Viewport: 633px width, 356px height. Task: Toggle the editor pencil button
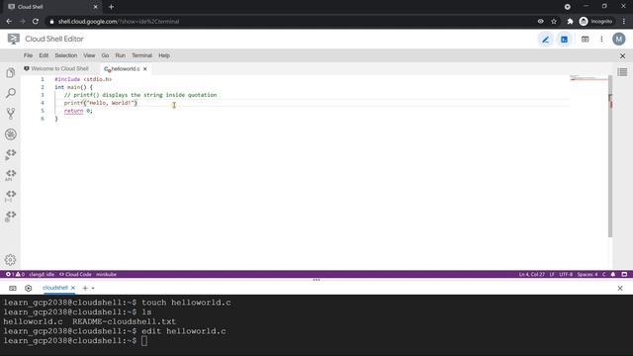point(545,40)
